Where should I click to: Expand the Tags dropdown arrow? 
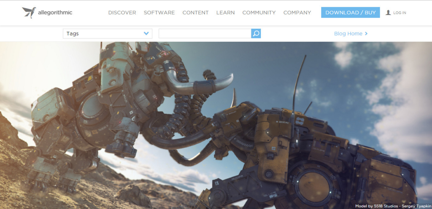[x=146, y=34]
